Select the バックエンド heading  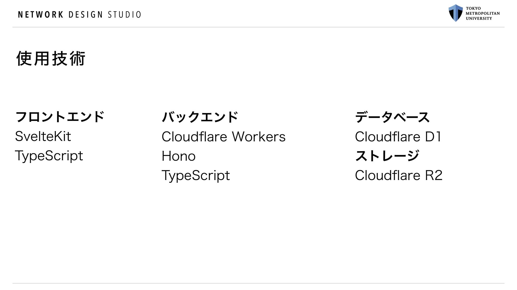coord(200,117)
